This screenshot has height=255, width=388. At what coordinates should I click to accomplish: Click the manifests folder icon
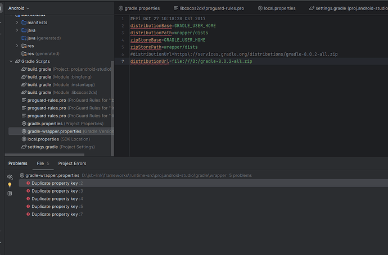point(24,22)
